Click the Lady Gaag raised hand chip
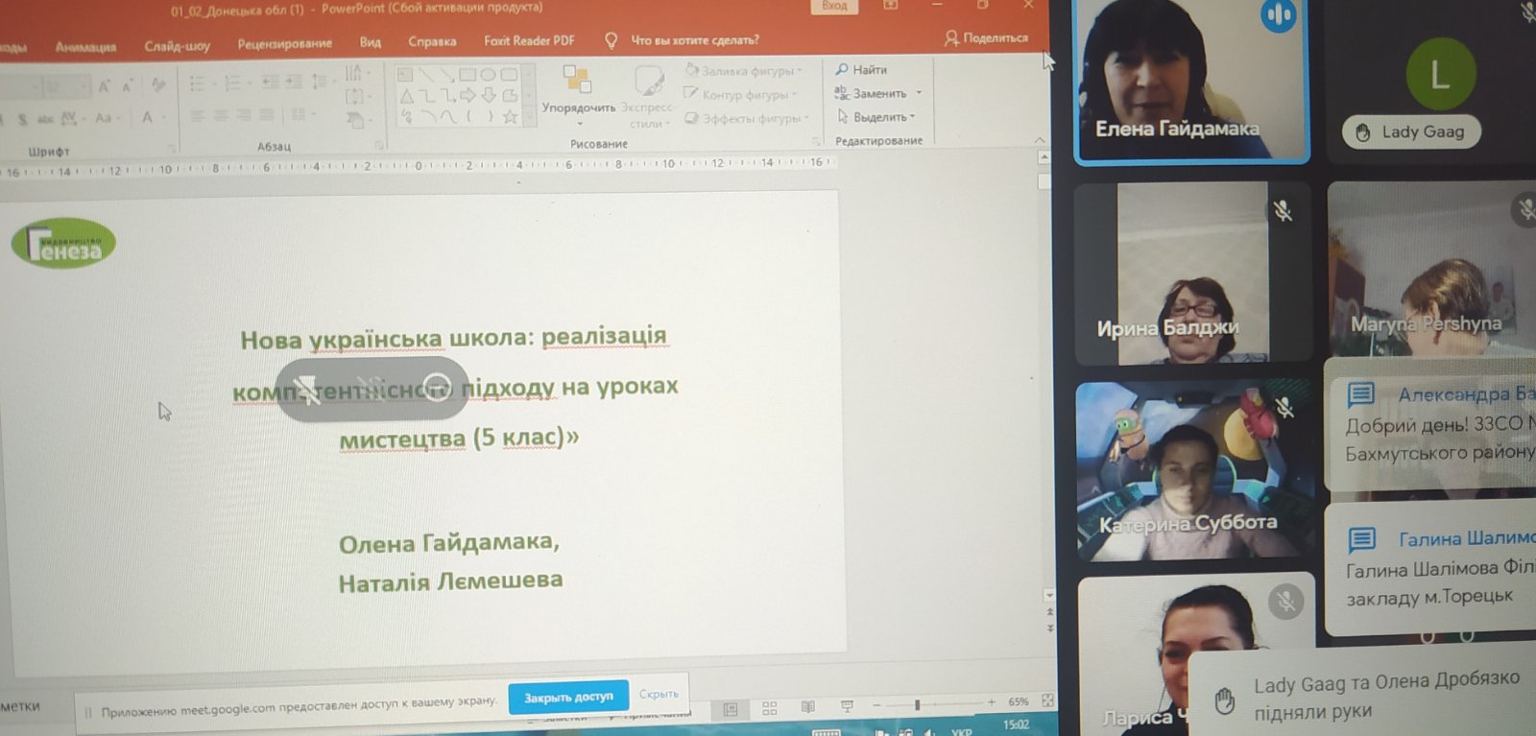The width and height of the screenshot is (1536, 736). tap(1411, 132)
